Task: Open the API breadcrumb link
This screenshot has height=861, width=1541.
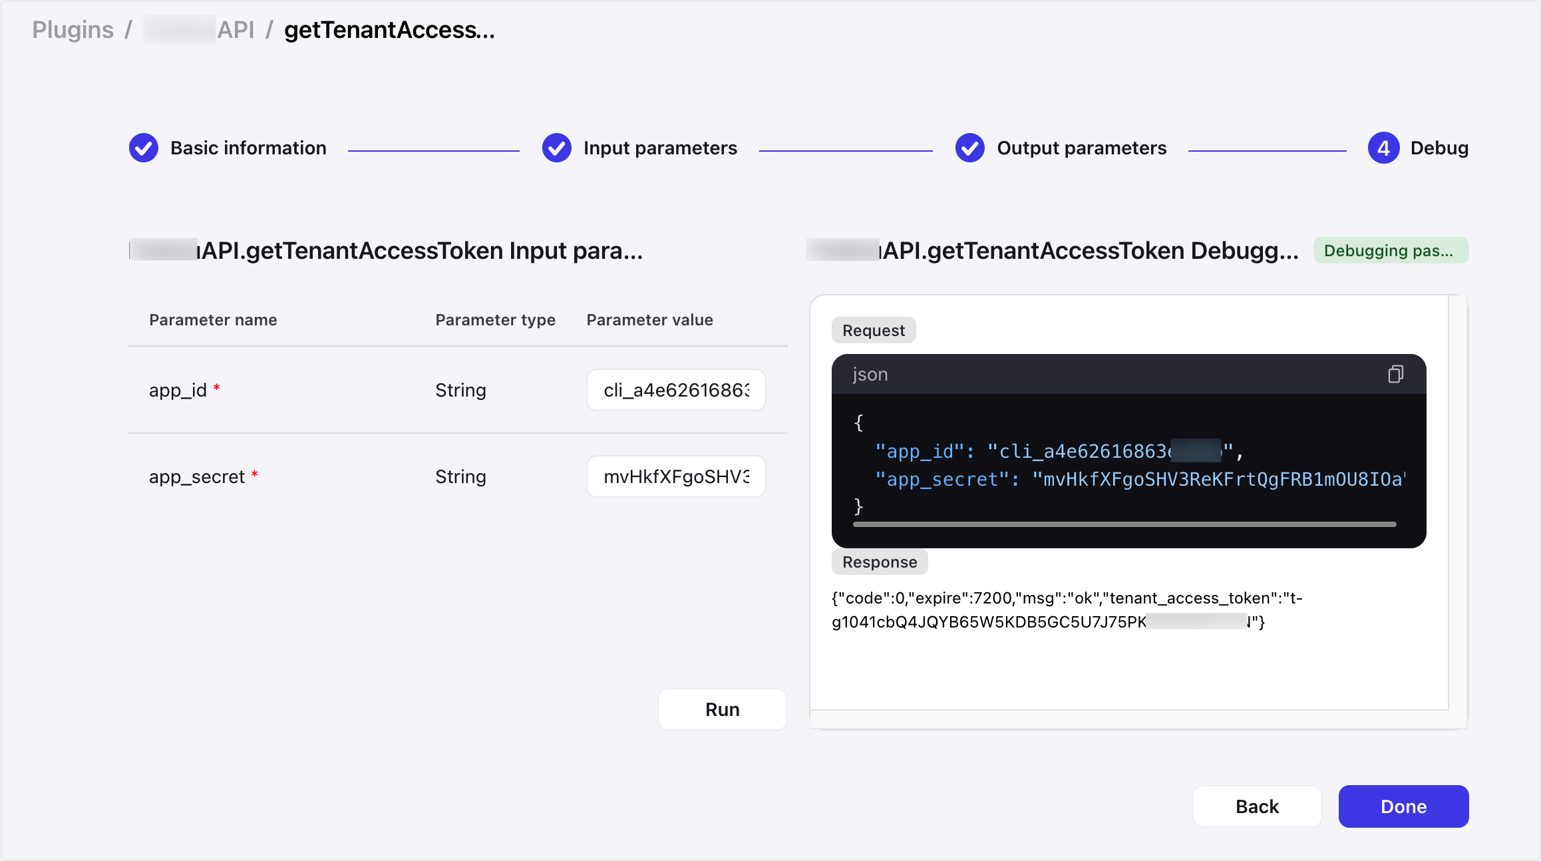Action: click(200, 30)
